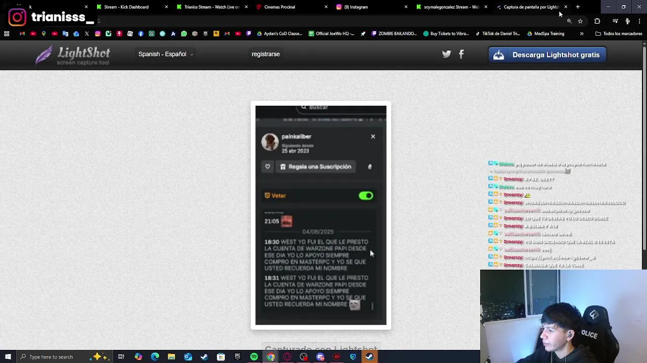Screen dimensions: 647x363
Task: Click Regala una Suscripción button
Action: (x=315, y=167)
